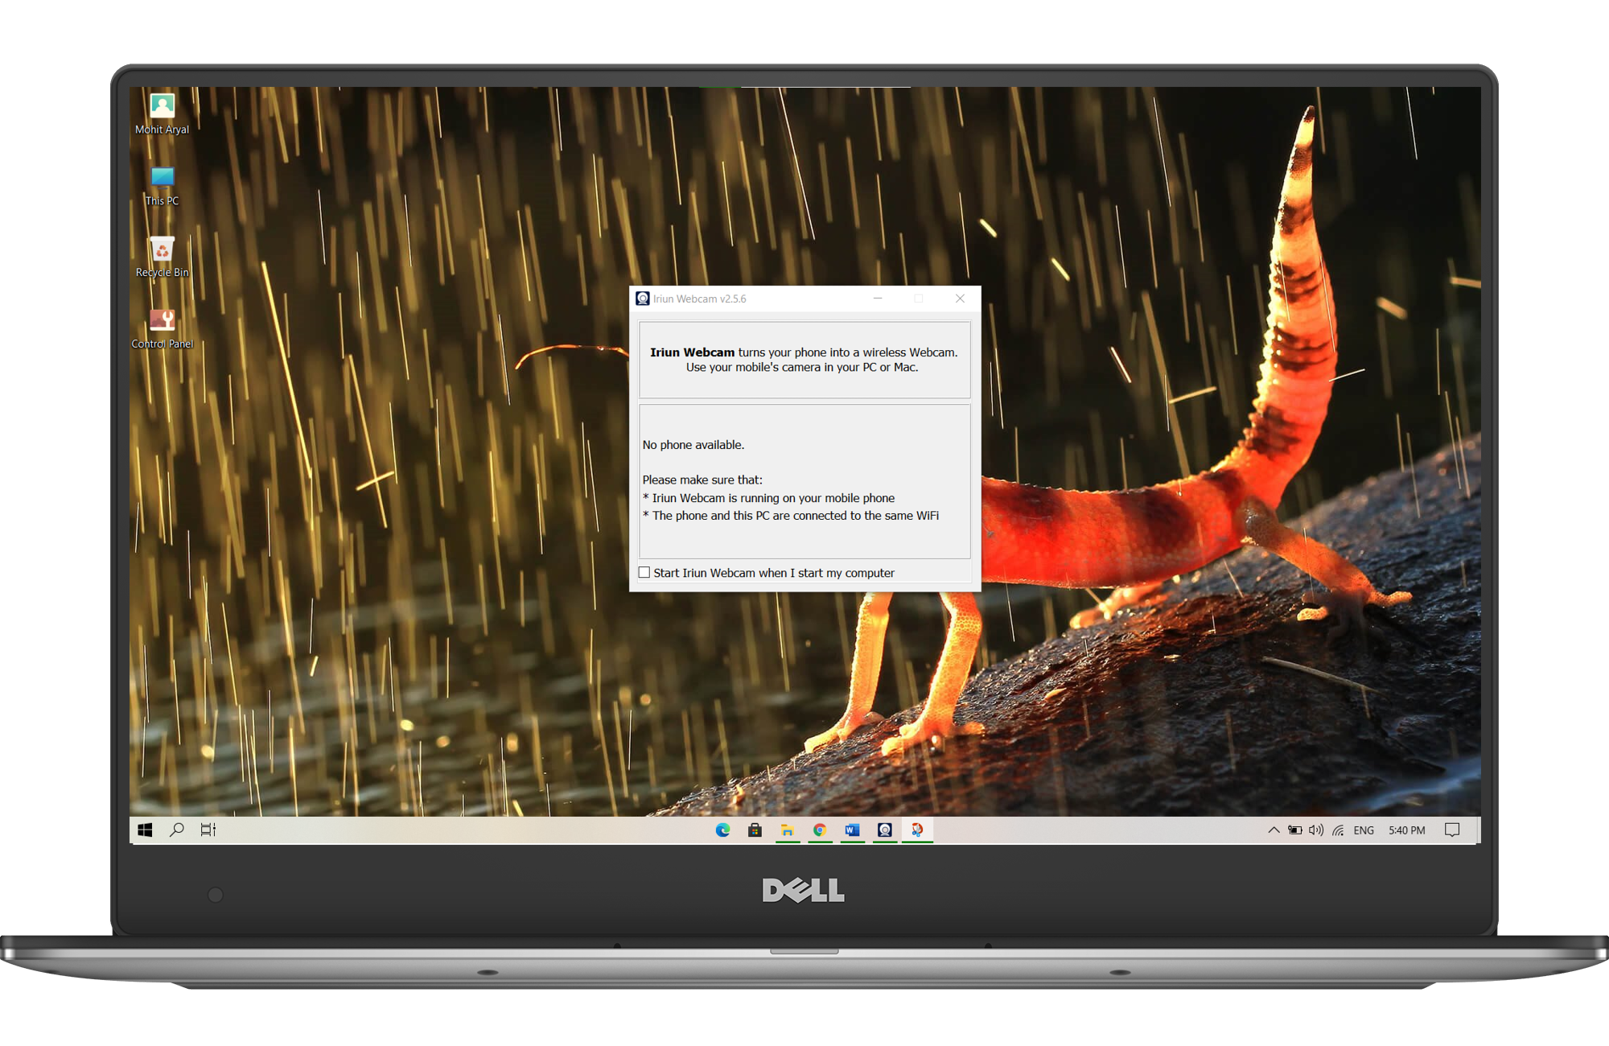
Task: Switch to Google Chrome on taskbar
Action: 820,830
